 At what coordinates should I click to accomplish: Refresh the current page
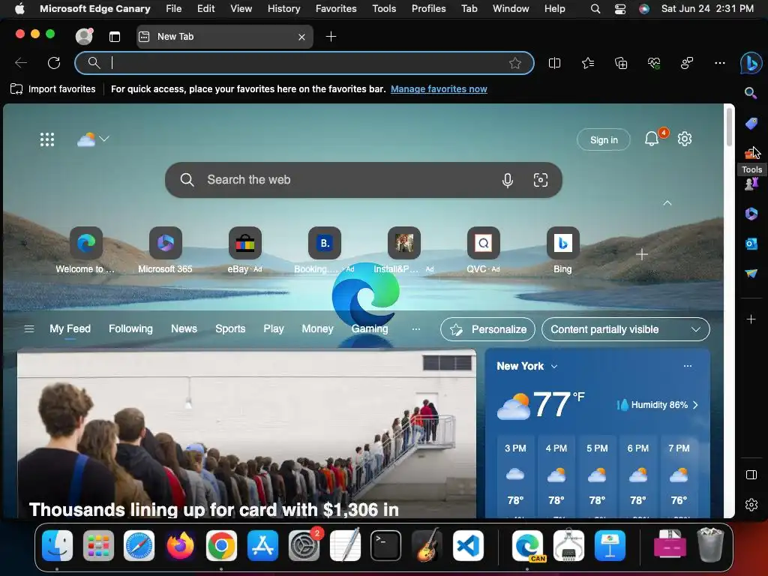pos(54,63)
